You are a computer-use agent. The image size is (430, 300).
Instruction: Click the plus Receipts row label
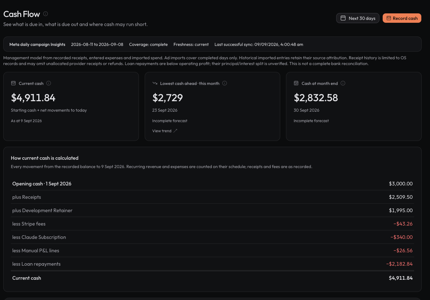27,197
